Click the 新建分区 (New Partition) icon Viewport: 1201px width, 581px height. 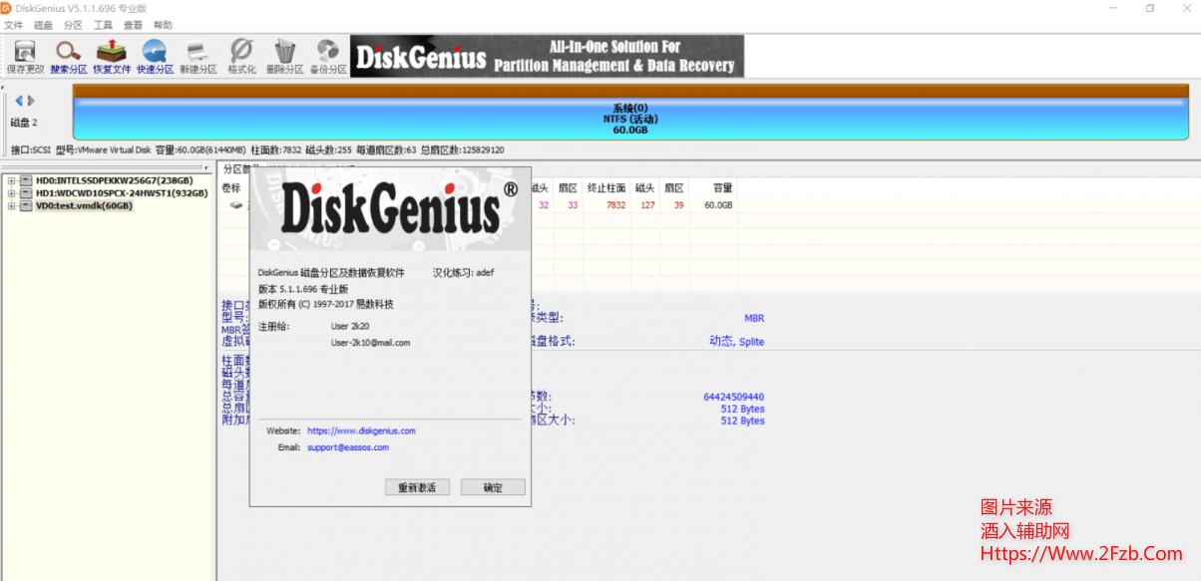[x=197, y=55]
